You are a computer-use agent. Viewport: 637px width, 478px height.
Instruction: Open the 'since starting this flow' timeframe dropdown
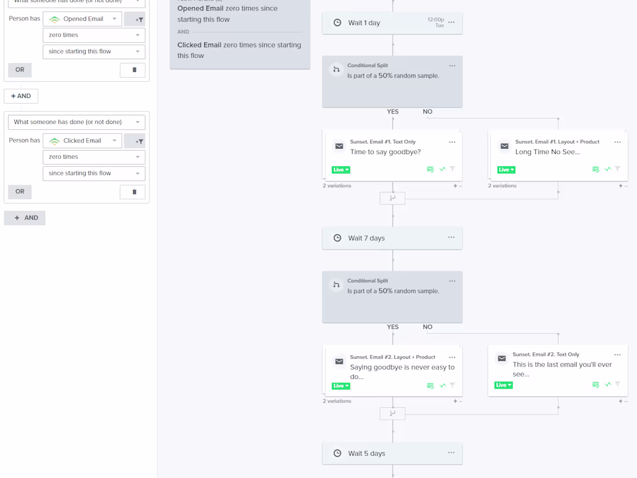[93, 173]
